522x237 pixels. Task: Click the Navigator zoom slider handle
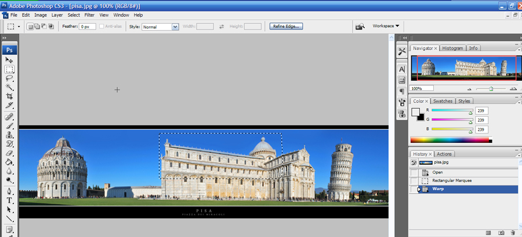pyautogui.click(x=491, y=88)
